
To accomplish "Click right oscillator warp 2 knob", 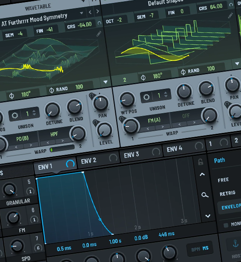I will click(x=210, y=116).
